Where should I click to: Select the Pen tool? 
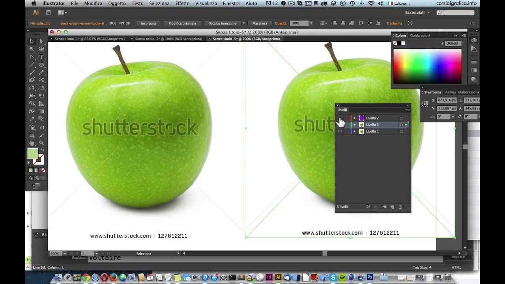click(x=32, y=57)
